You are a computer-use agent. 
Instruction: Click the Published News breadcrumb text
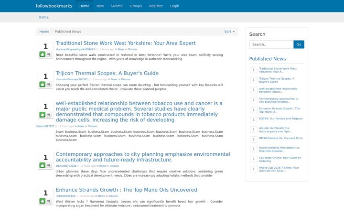tap(68, 32)
